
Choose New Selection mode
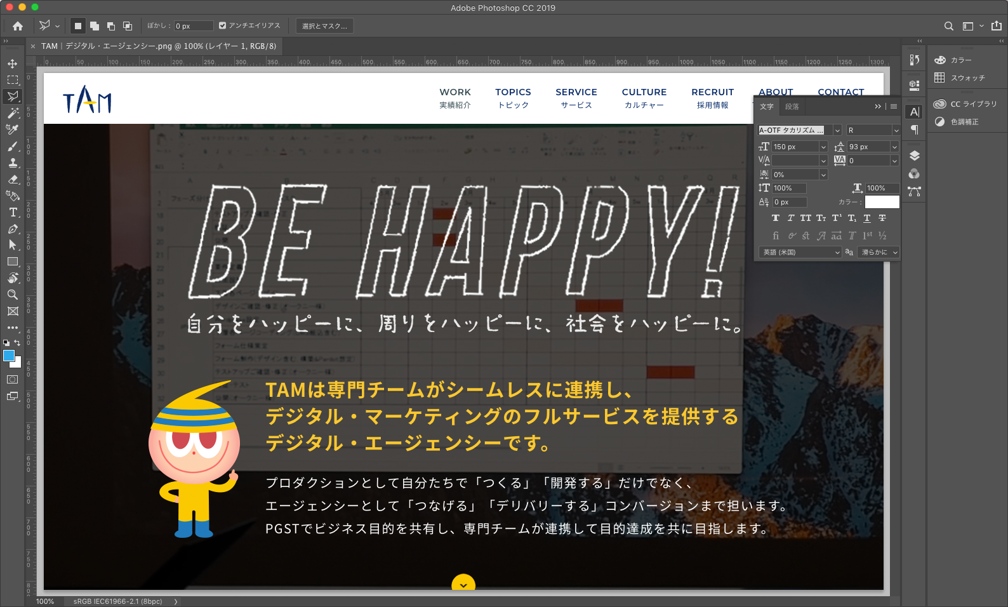[x=78, y=26]
